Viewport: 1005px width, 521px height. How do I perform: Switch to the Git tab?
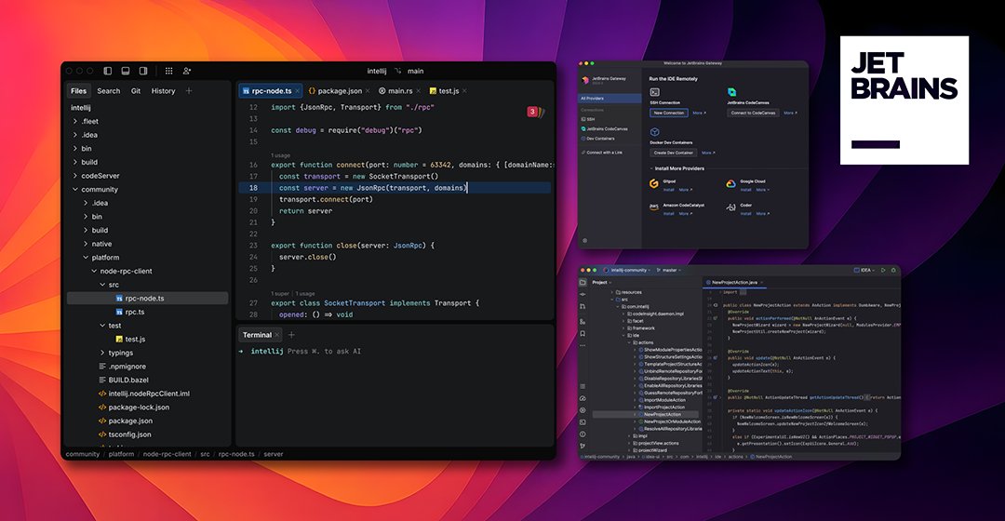[x=136, y=91]
